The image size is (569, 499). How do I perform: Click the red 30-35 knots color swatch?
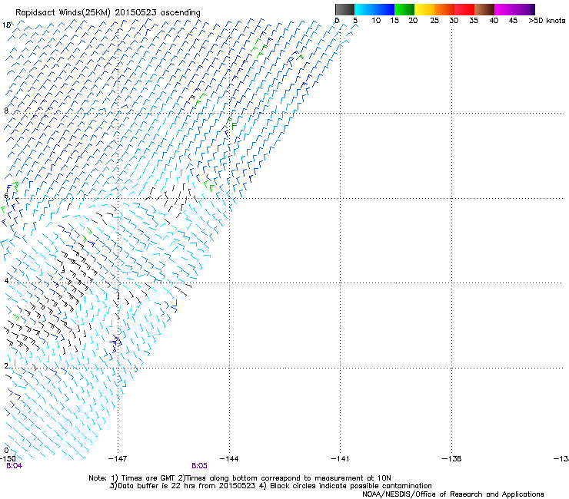click(x=464, y=9)
